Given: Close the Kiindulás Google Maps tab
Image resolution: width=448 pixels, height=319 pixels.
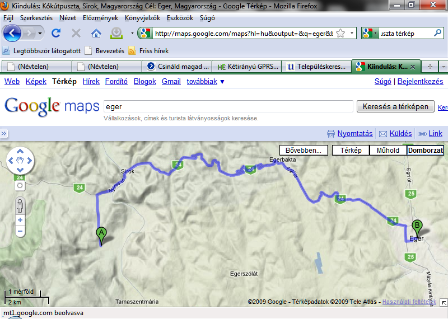Looking at the screenshot, I should tap(413, 67).
